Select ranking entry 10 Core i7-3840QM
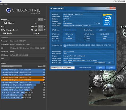The height and width of the screenshot is (110, 126). coord(23,93)
